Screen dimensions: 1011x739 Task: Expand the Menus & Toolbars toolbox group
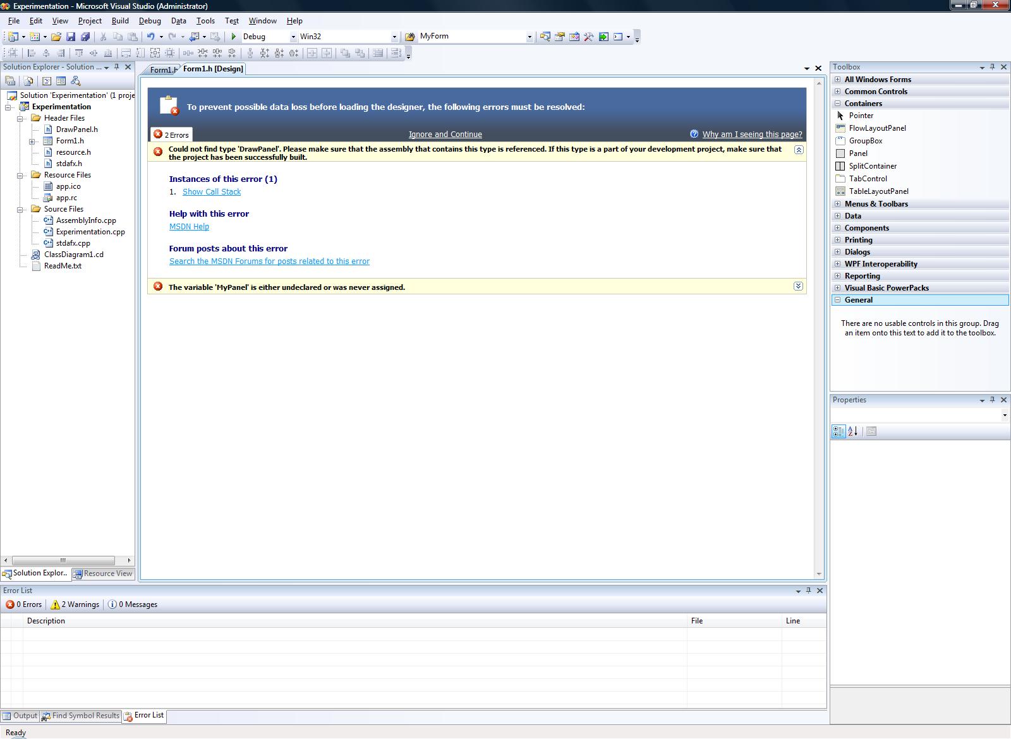click(838, 204)
